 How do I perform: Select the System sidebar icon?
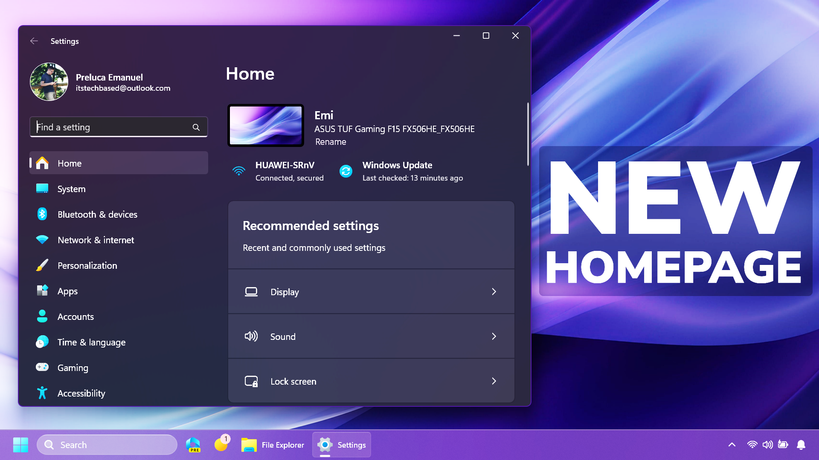click(x=42, y=189)
